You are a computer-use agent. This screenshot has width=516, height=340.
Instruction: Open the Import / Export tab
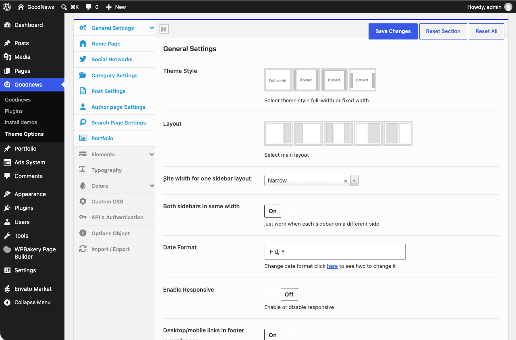pos(114,249)
